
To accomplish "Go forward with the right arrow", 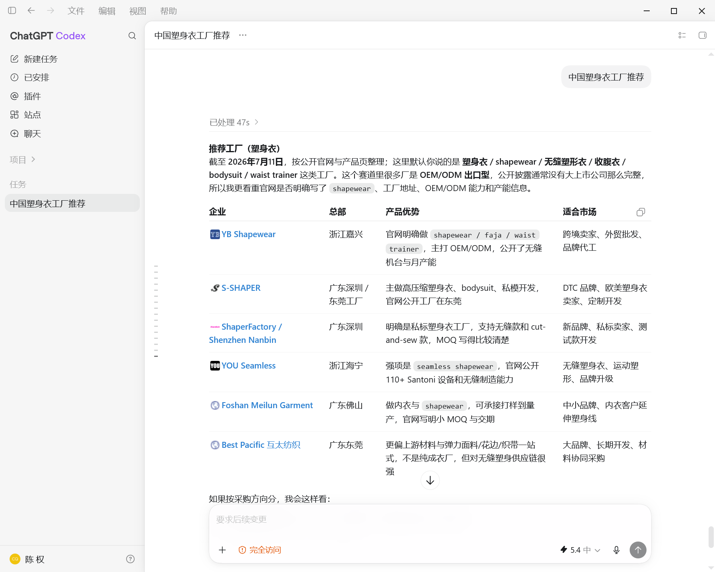I will [50, 10].
